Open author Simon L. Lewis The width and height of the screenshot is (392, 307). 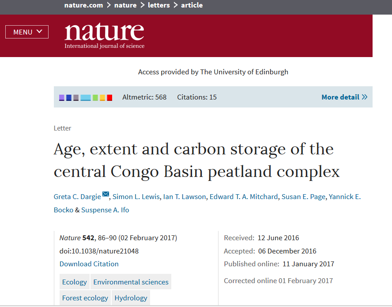click(x=136, y=197)
